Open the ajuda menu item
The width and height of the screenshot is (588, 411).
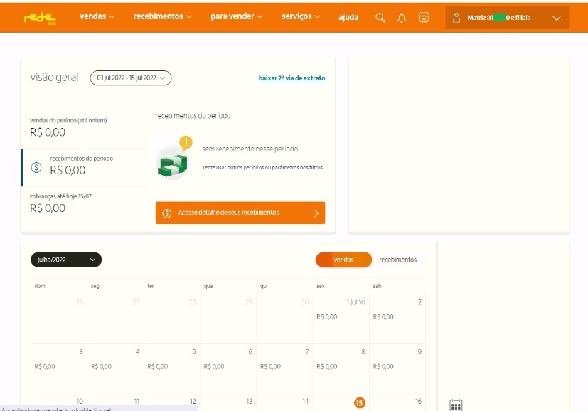tap(348, 17)
